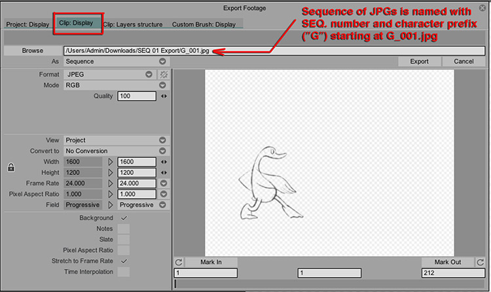Click the Height slider arrows
The width and height of the screenshot is (491, 292).
coord(164,172)
